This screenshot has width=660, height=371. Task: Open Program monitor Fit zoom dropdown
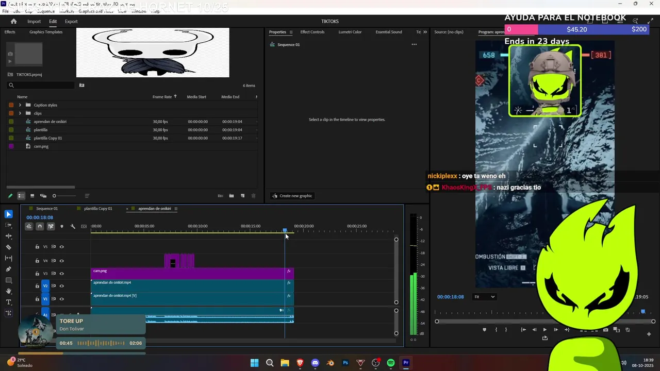coord(485,297)
